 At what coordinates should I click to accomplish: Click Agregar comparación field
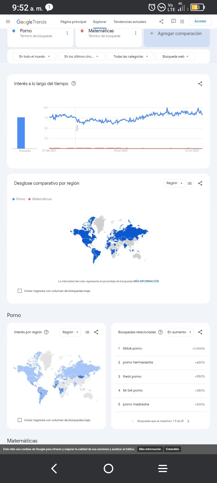[x=177, y=34]
